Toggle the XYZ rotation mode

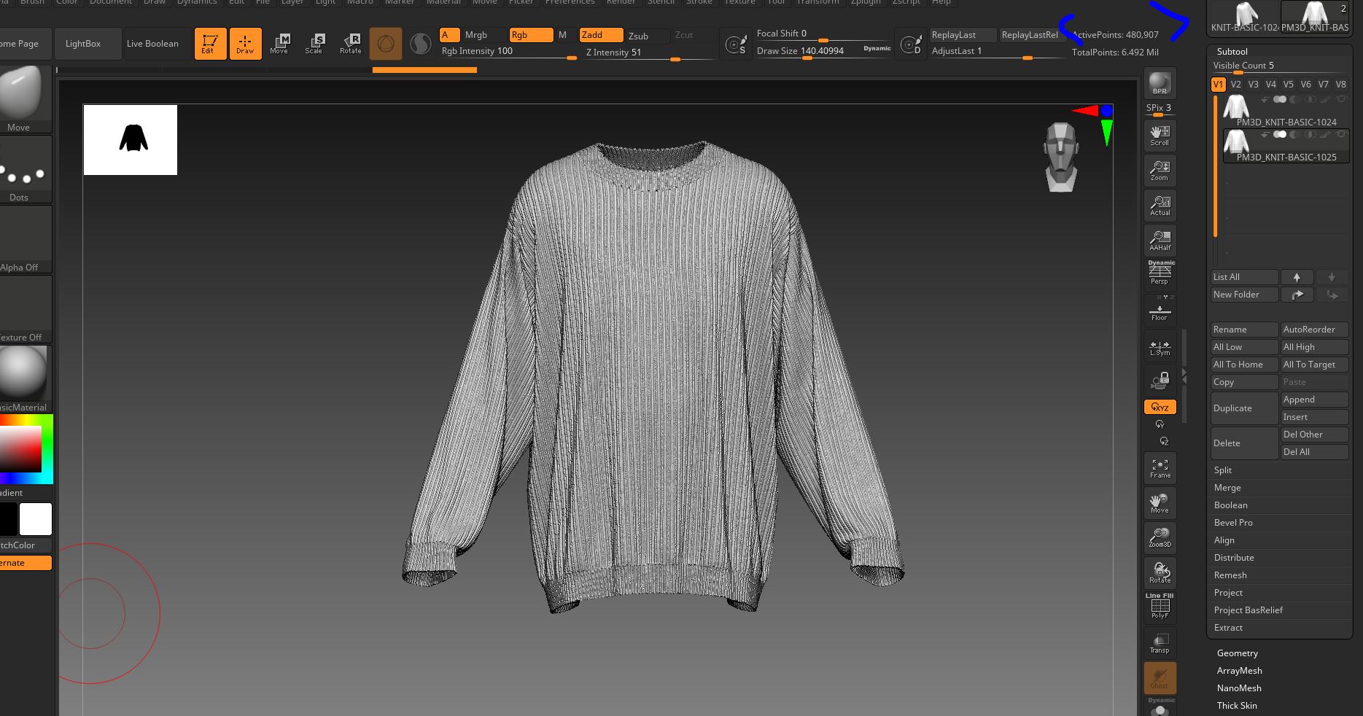pyautogui.click(x=1160, y=407)
